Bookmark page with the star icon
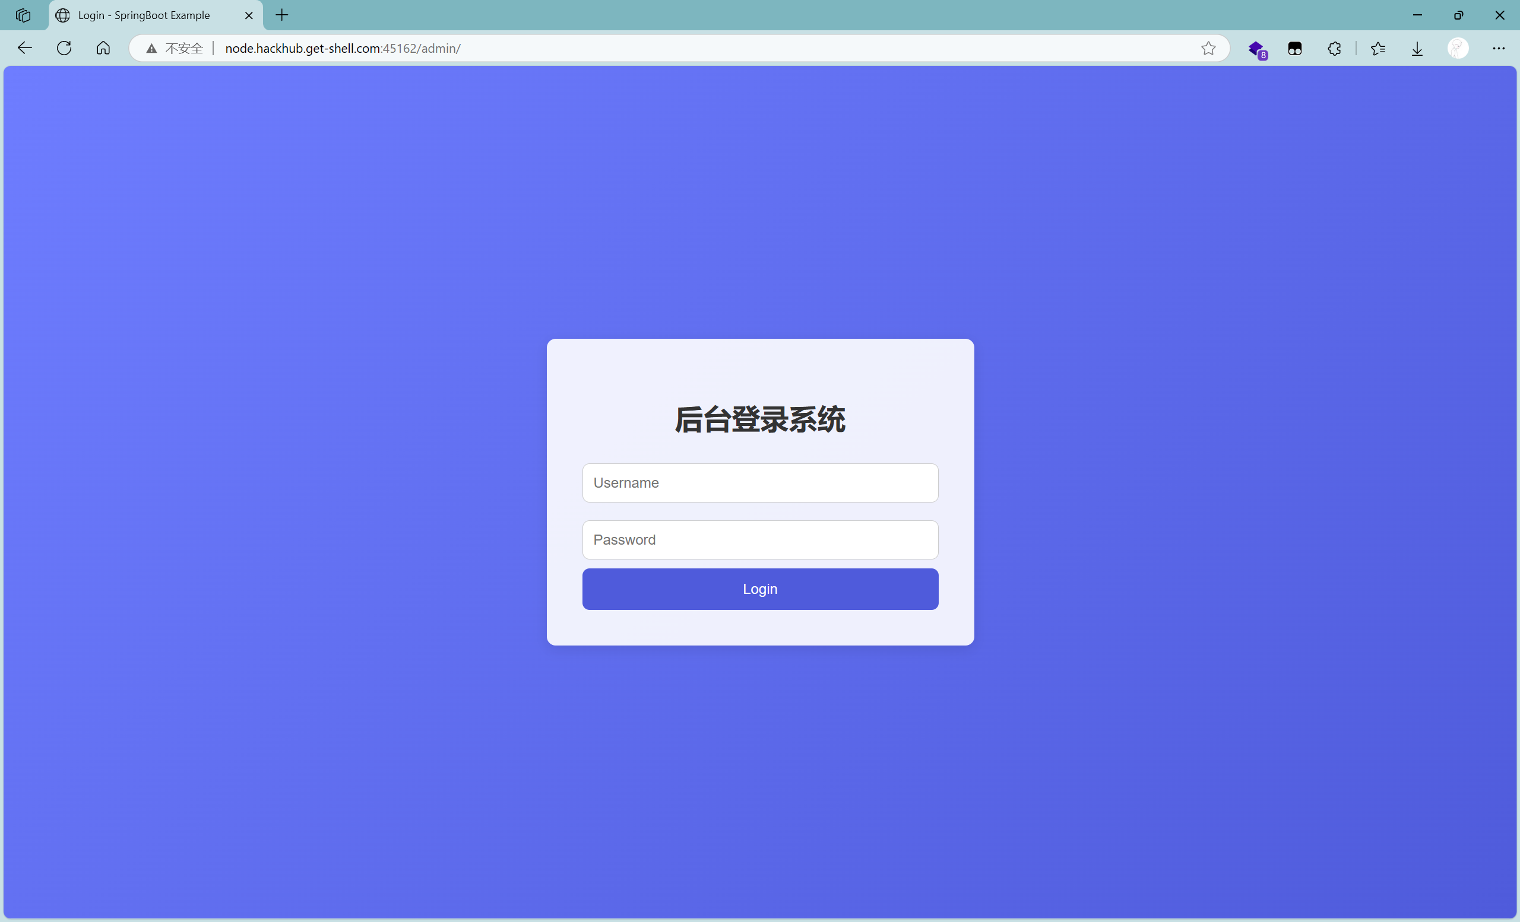The image size is (1520, 922). point(1208,48)
